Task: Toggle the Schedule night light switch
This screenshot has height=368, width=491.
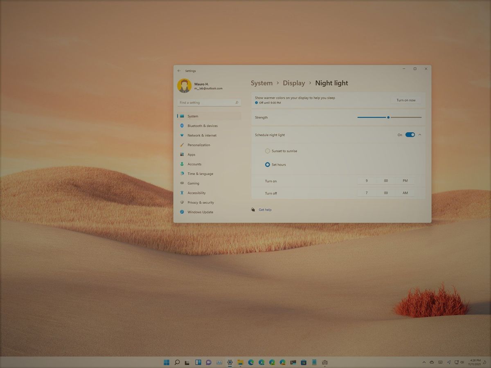Action: click(x=410, y=135)
